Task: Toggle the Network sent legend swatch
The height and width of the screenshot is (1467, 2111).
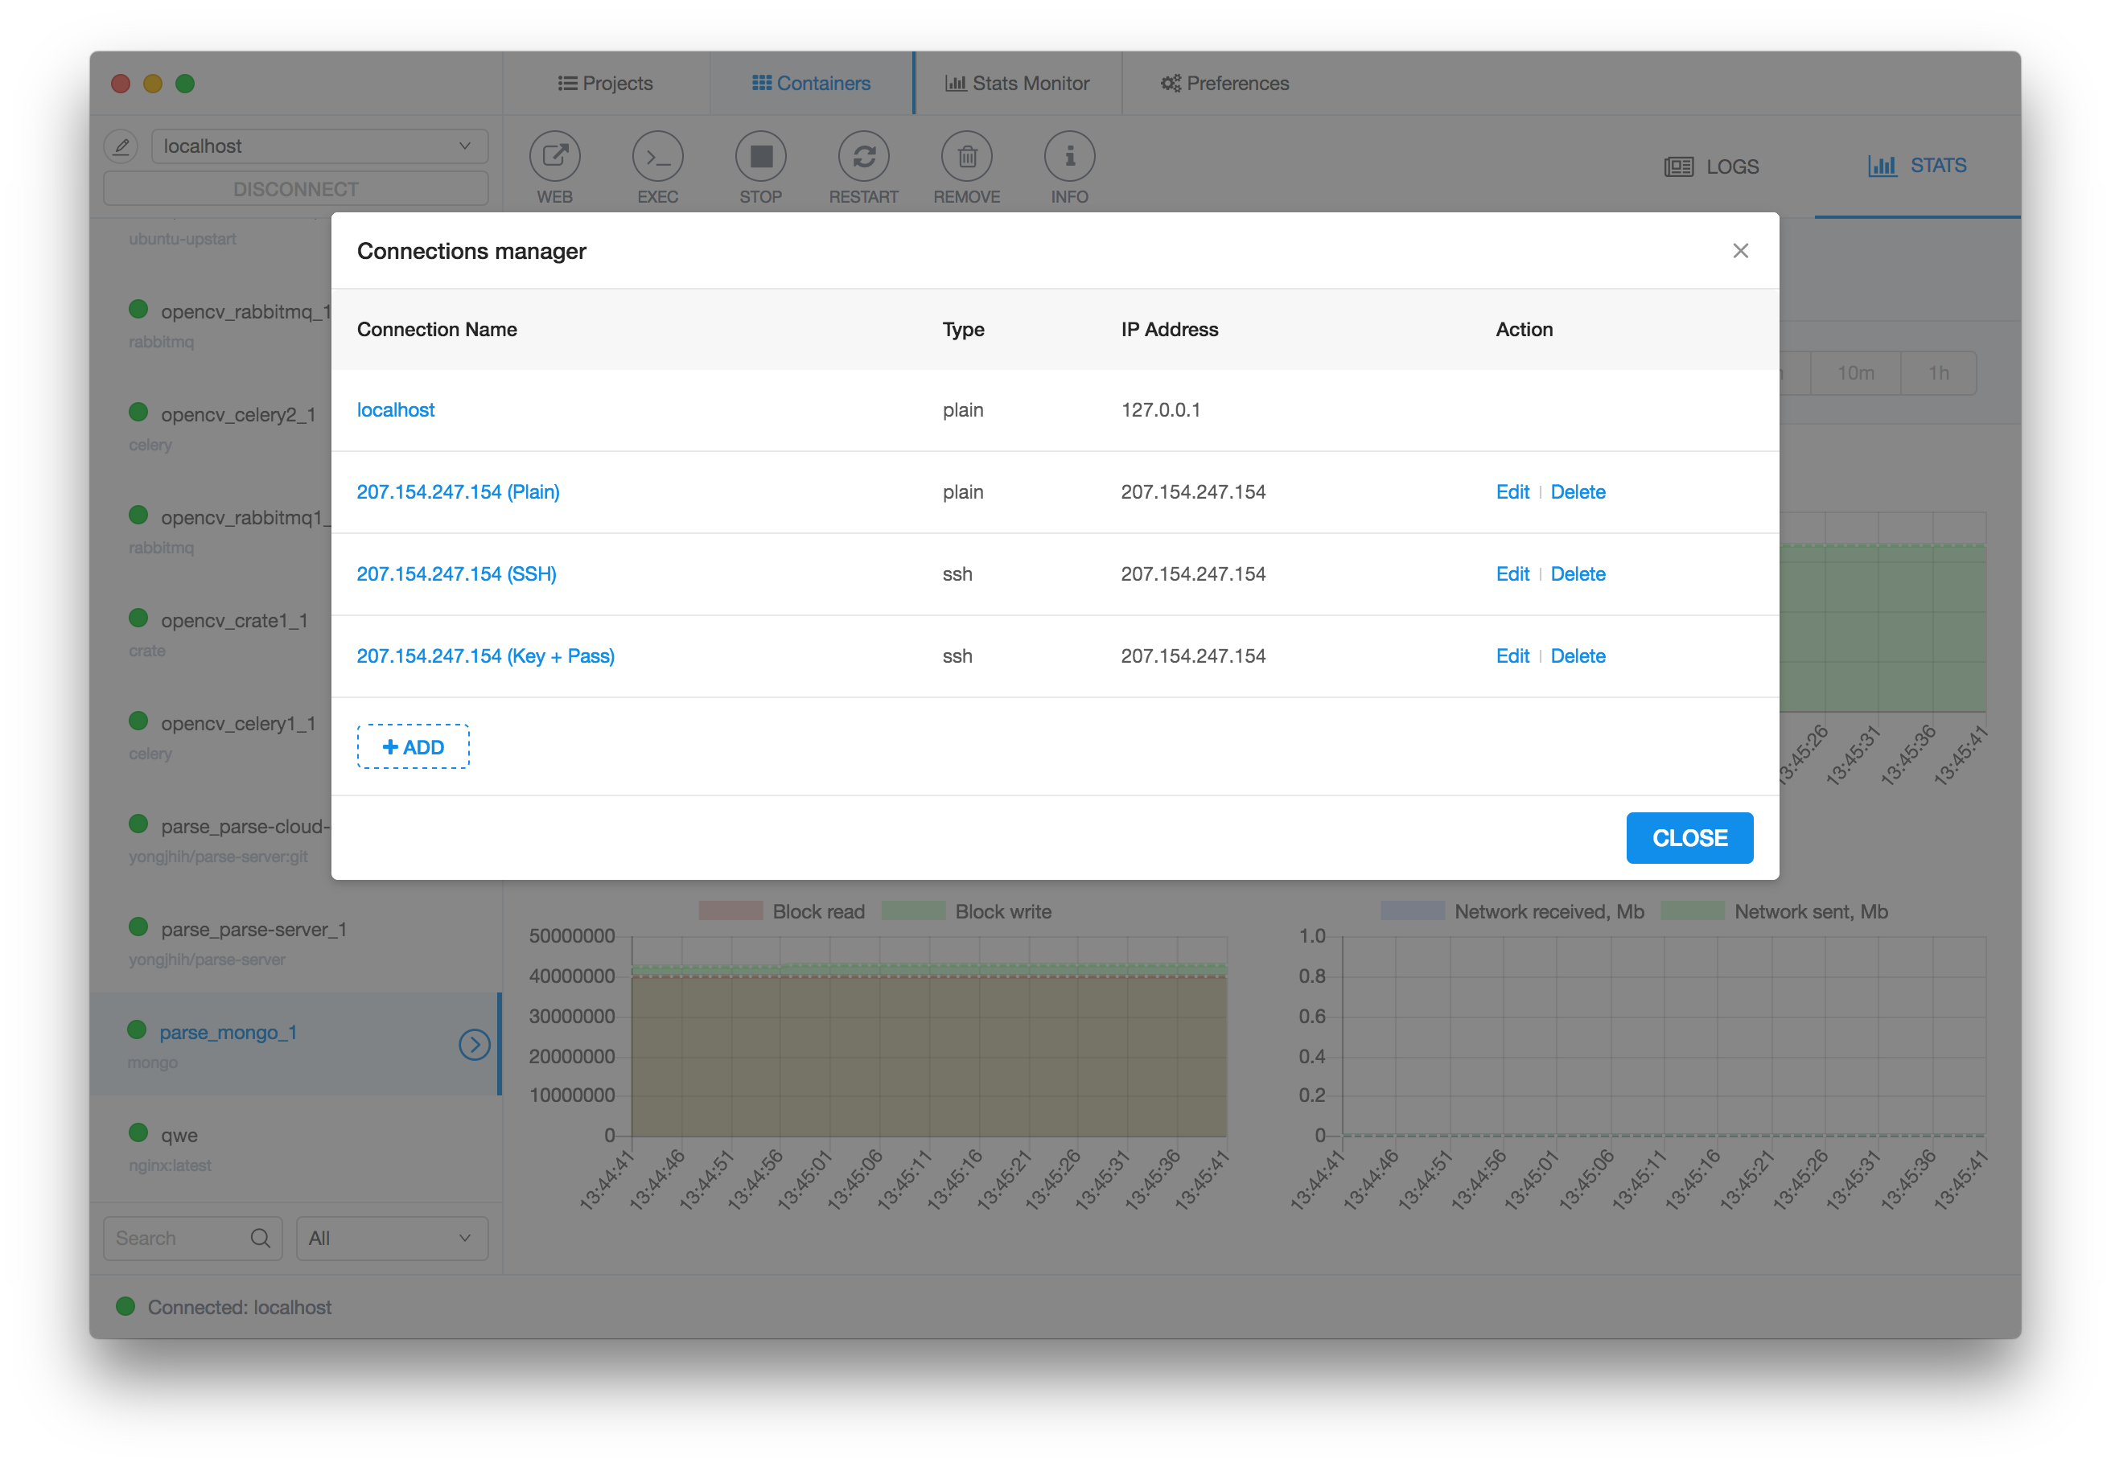Action: pyautogui.click(x=1693, y=911)
